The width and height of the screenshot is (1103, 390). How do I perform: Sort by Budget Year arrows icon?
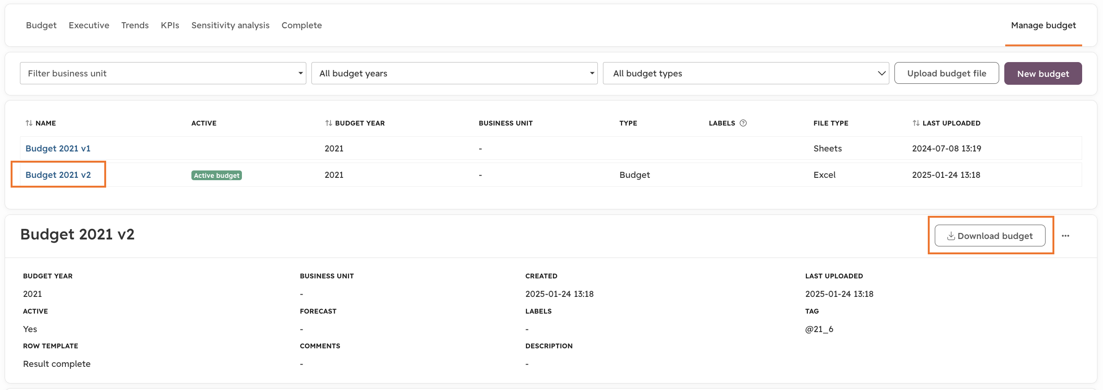[329, 123]
